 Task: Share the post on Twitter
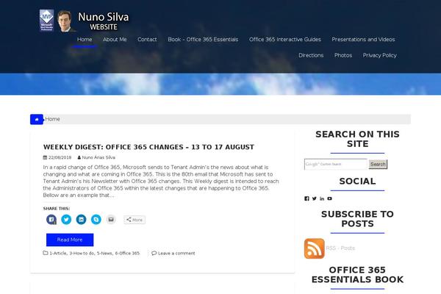[x=66, y=220]
